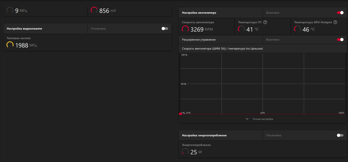Click the Настройка энергопотребления header
Screen dimensions: 348x162
coord(204,135)
